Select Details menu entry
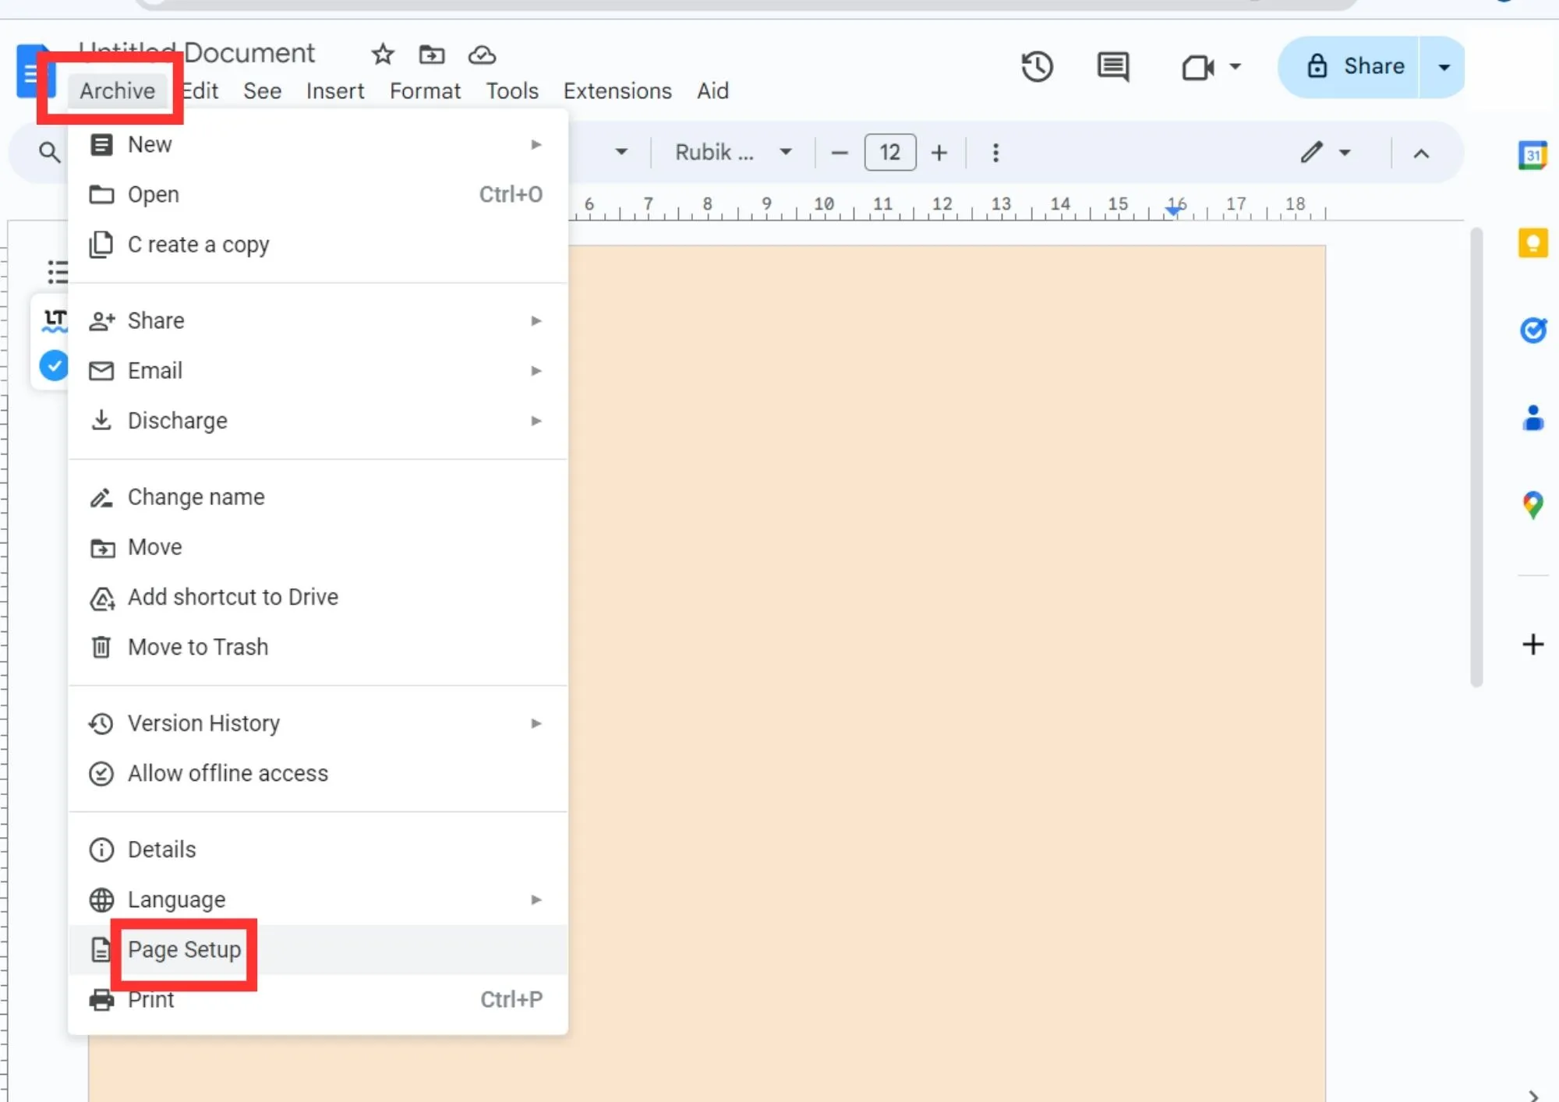 (318, 849)
